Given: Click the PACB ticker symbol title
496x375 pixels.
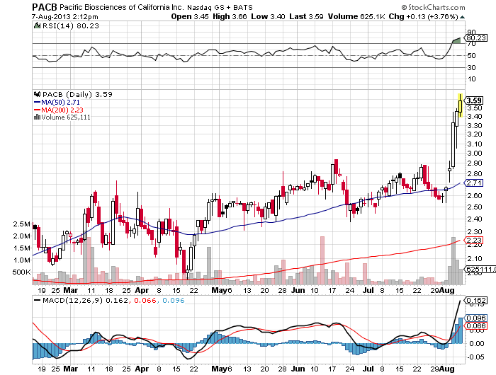Looking at the screenshot, I should pyautogui.click(x=45, y=6).
